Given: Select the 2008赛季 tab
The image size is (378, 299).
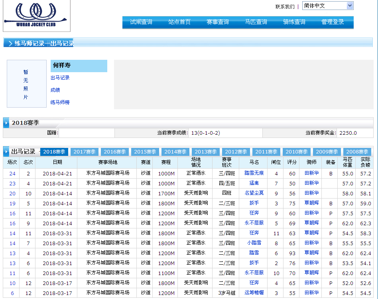Looking at the screenshot, I should click(357, 152).
